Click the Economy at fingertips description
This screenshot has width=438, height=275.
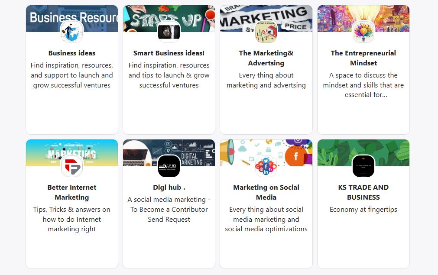[x=363, y=210]
